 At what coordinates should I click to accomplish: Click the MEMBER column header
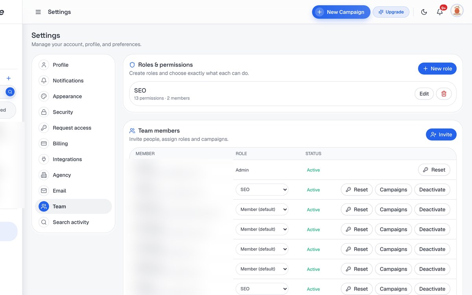pos(145,153)
